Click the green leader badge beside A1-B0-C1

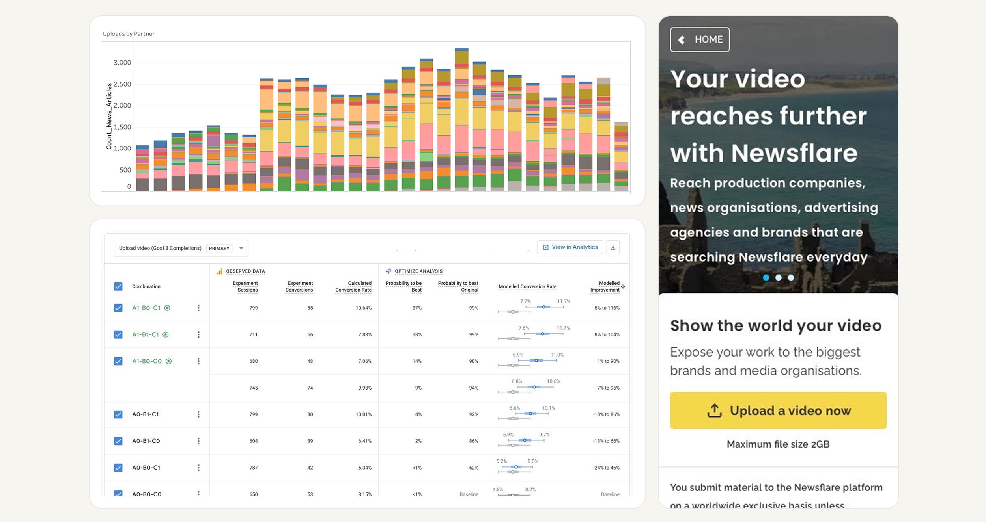point(167,308)
